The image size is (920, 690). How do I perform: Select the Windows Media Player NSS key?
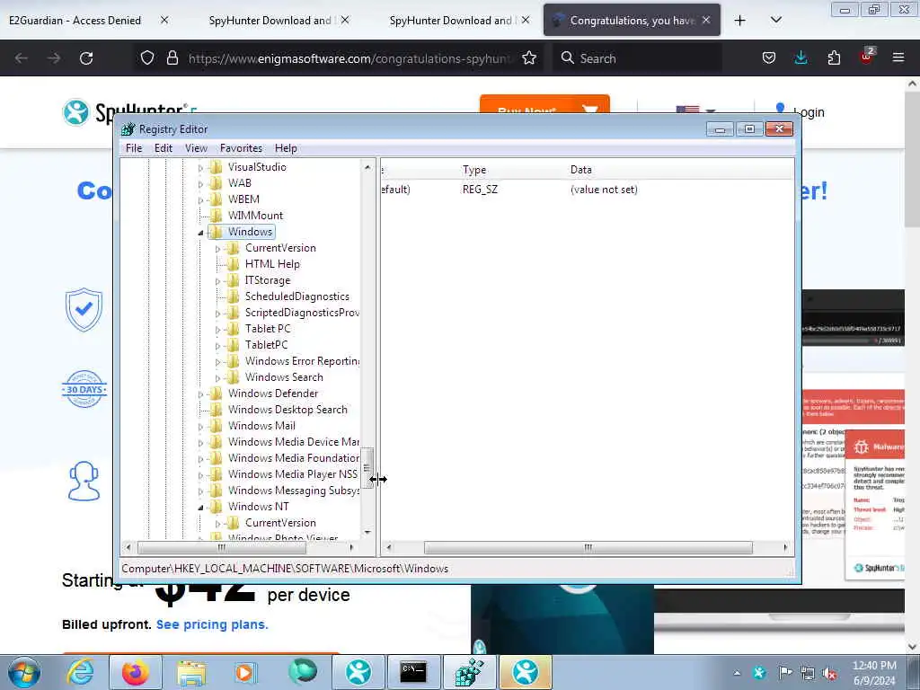pos(293,474)
